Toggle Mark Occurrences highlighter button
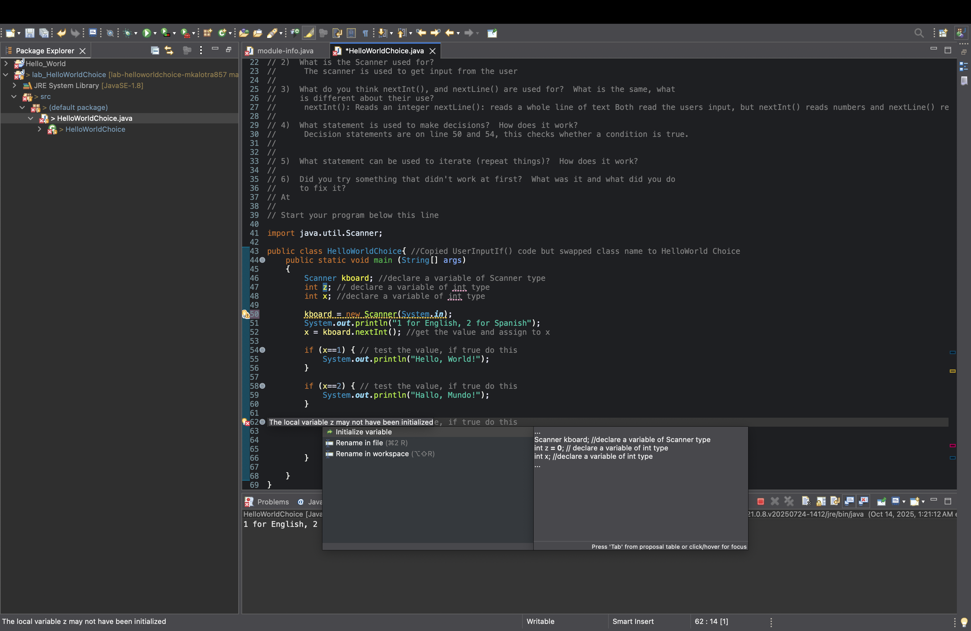The height and width of the screenshot is (631, 971). pyautogui.click(x=309, y=33)
